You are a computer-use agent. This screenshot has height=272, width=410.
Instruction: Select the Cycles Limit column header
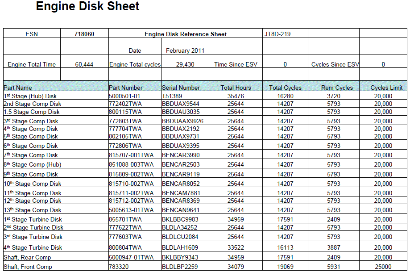tap(386, 88)
